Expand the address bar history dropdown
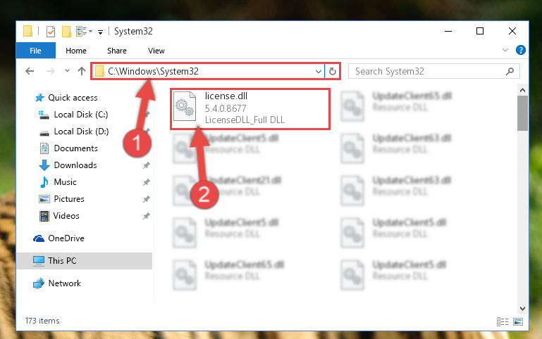 pyautogui.click(x=319, y=71)
